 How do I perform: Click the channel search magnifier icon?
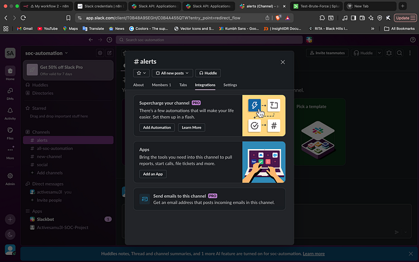pyautogui.click(x=399, y=53)
